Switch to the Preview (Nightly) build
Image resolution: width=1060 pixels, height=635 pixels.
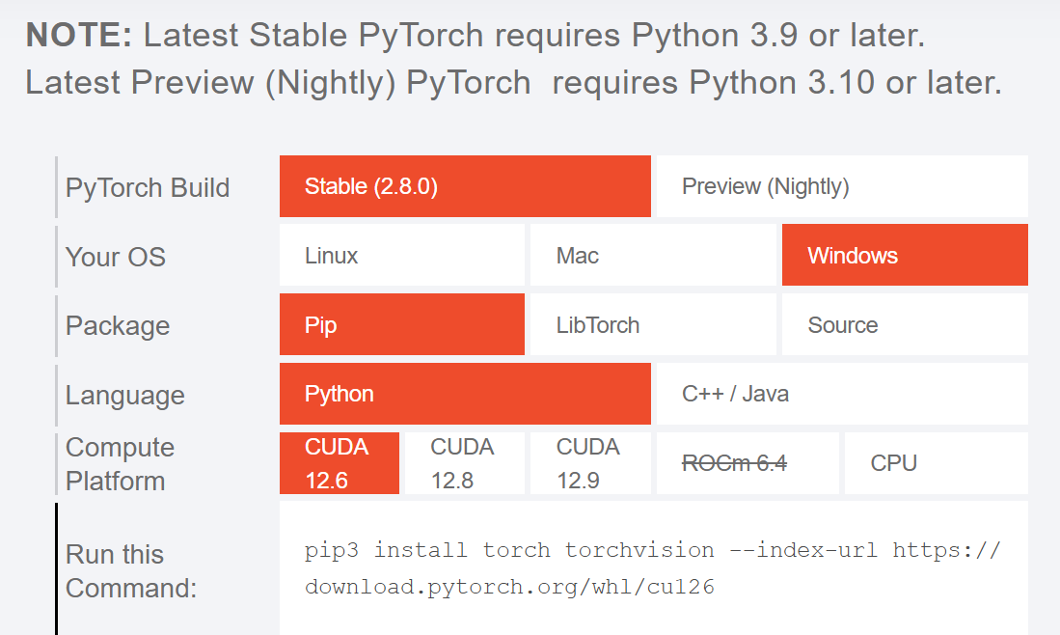click(841, 186)
